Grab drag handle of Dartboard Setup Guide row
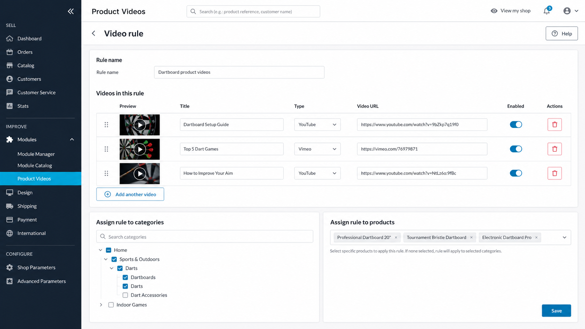The image size is (585, 329). [106, 125]
